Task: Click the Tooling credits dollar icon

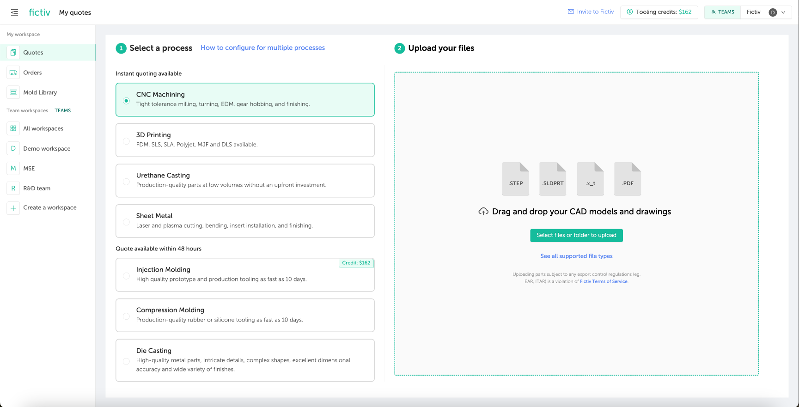Action: (x=629, y=12)
